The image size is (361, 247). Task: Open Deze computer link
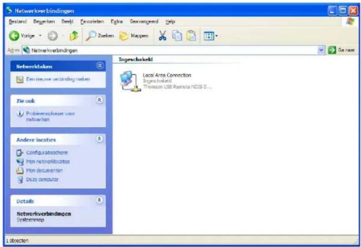point(42,179)
